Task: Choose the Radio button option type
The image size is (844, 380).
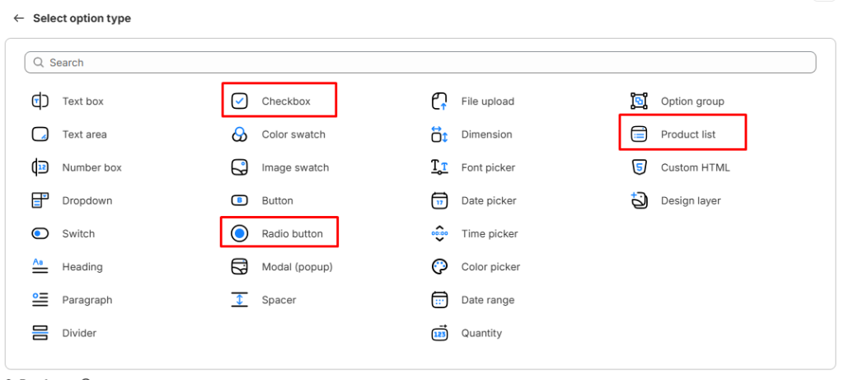Action: (x=292, y=234)
